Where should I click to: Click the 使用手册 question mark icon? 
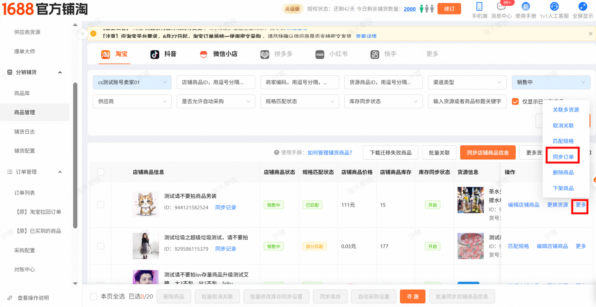click(276, 152)
